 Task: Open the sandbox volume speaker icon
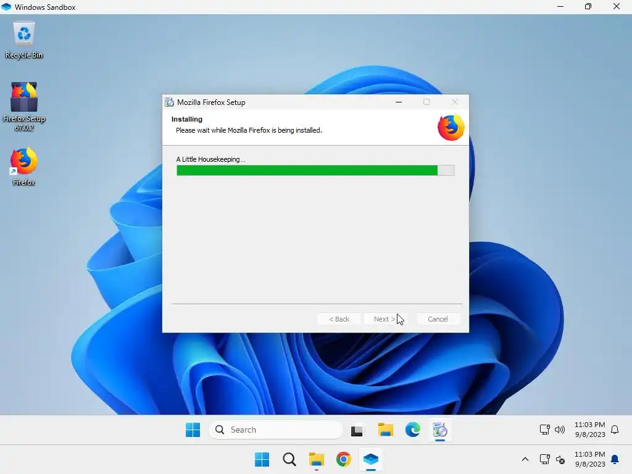[559, 430]
